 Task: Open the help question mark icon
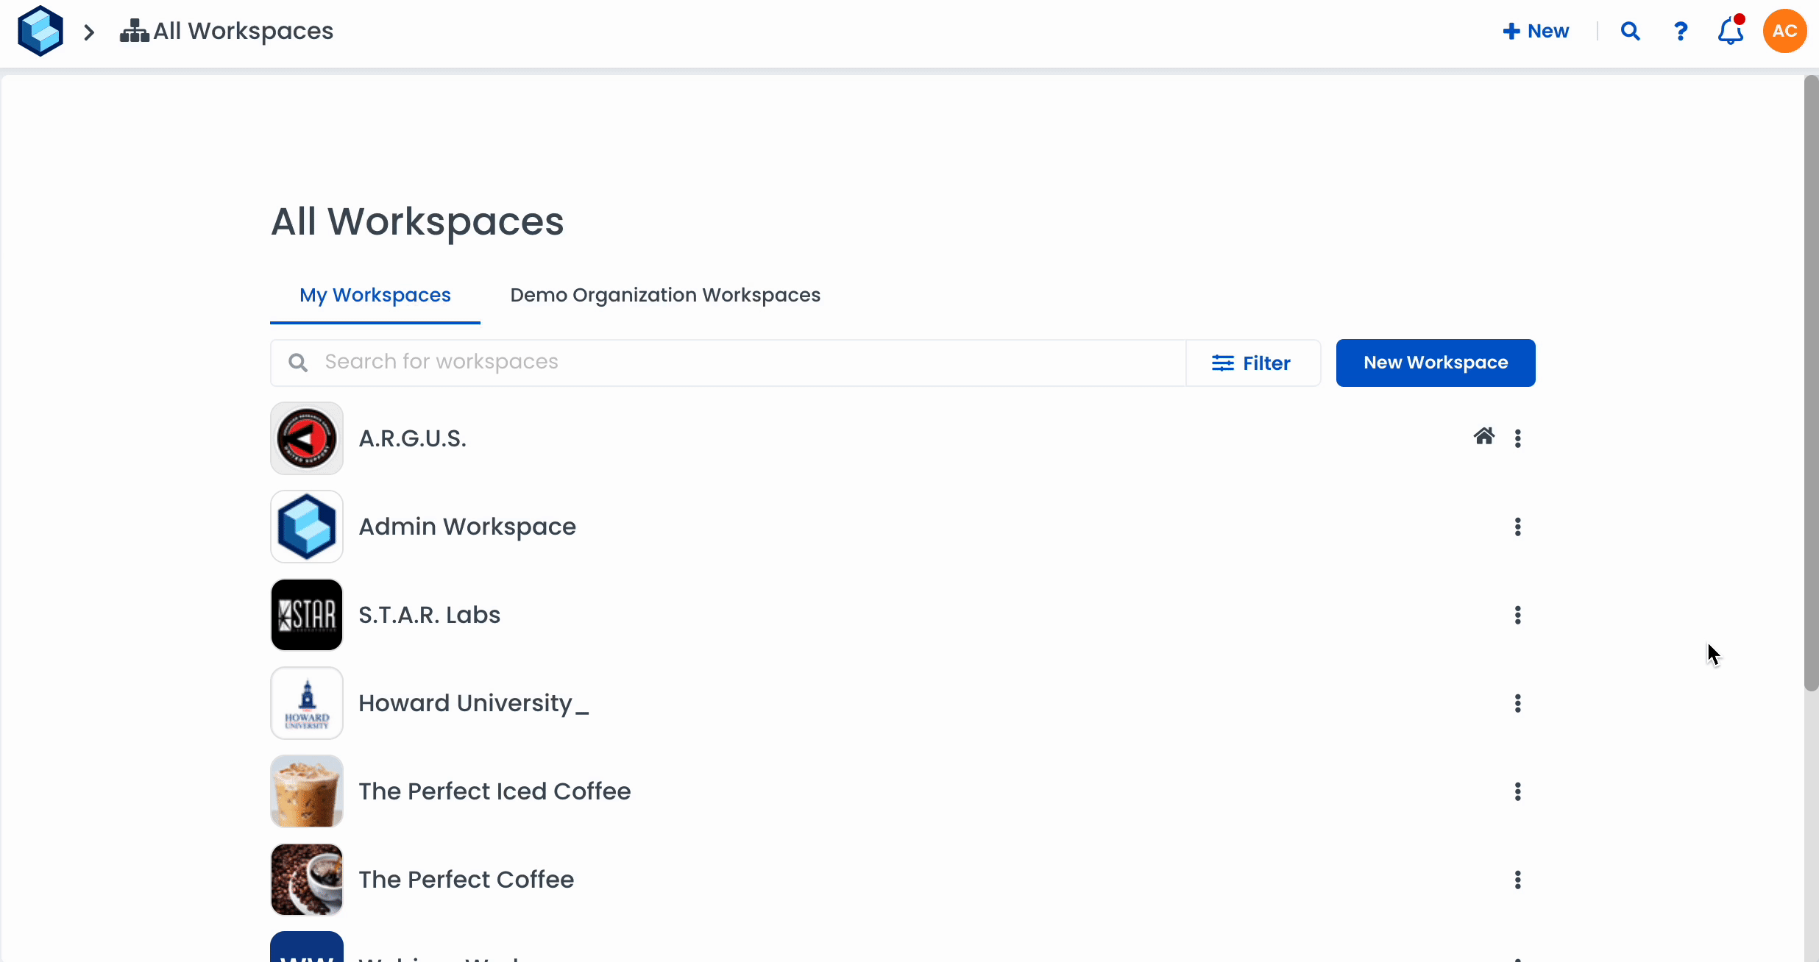pyautogui.click(x=1680, y=31)
